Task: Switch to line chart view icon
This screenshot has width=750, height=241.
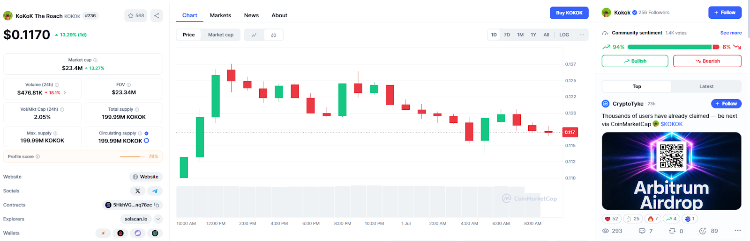Action: 254,35
